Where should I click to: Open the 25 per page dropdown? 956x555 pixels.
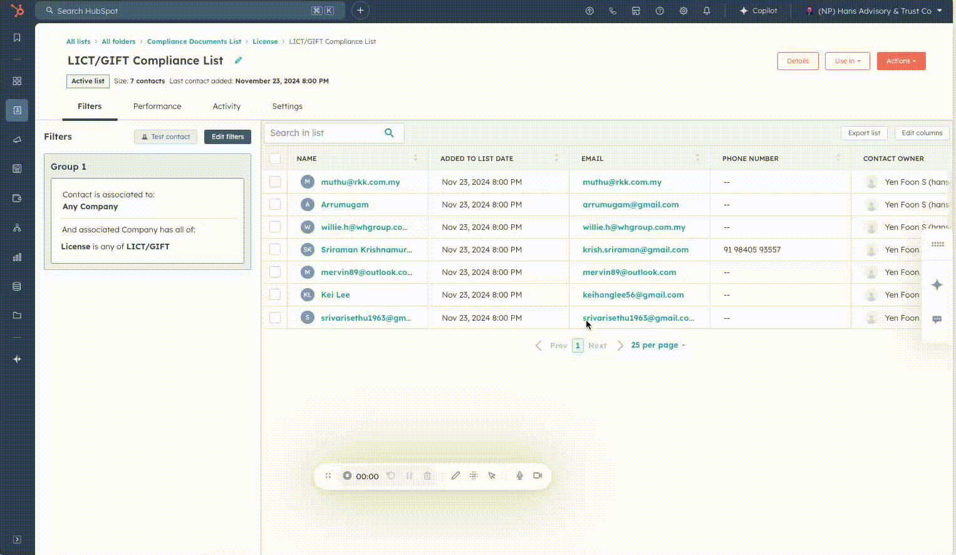pos(658,345)
